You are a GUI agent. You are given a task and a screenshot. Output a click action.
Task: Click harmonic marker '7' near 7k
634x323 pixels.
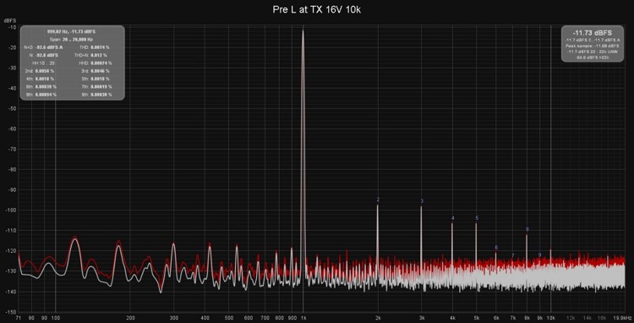(513, 255)
